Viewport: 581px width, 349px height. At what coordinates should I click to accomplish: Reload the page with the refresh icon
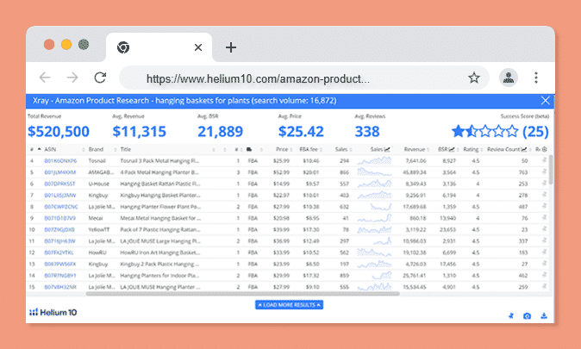[100, 78]
